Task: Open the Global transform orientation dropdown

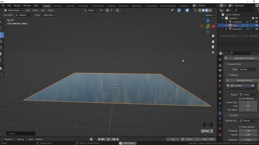Action: pyautogui.click(x=91, y=10)
